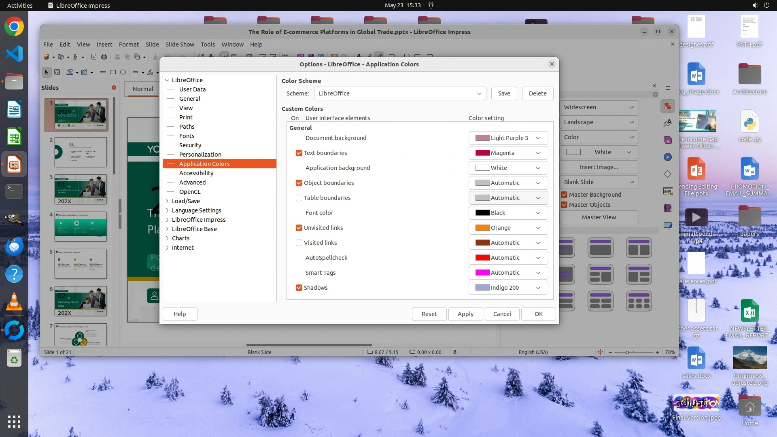Image resolution: width=777 pixels, height=437 pixels.
Task: Launch the Thunderbird mail dock icon
Action: [x=14, y=246]
